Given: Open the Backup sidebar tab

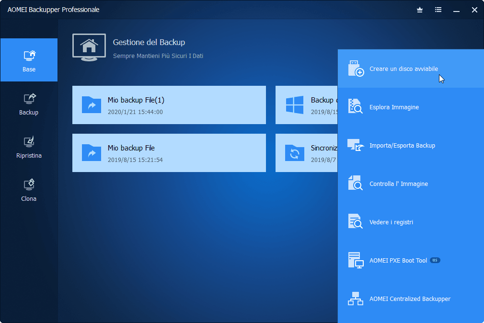Looking at the screenshot, I should coord(29,104).
